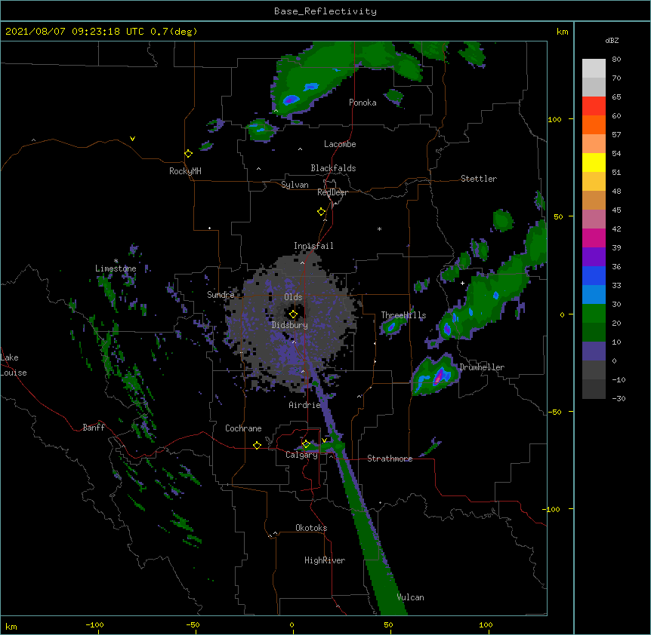The width and height of the screenshot is (651, 635).
Task: Click the Stettler label
Action: coord(479,179)
